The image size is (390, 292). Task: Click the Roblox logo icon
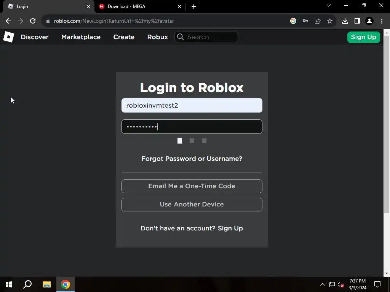tap(8, 37)
